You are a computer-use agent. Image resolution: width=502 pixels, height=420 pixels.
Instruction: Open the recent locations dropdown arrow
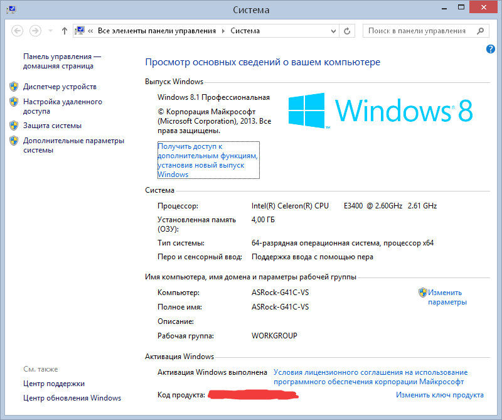coord(50,31)
